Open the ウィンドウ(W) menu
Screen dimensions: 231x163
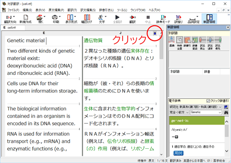(138, 10)
